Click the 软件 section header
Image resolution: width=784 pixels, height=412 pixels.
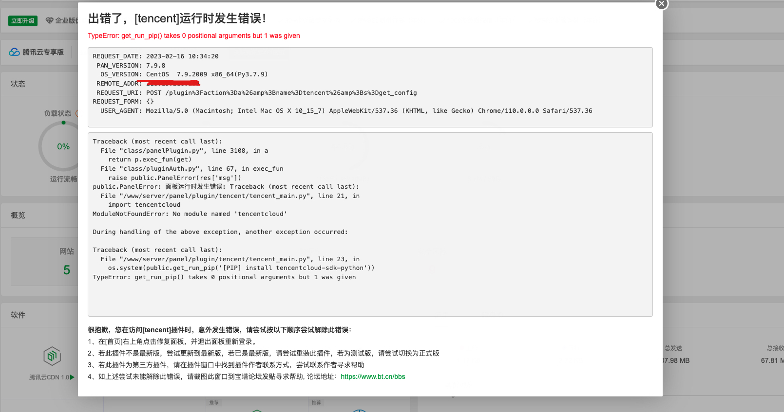pos(18,315)
